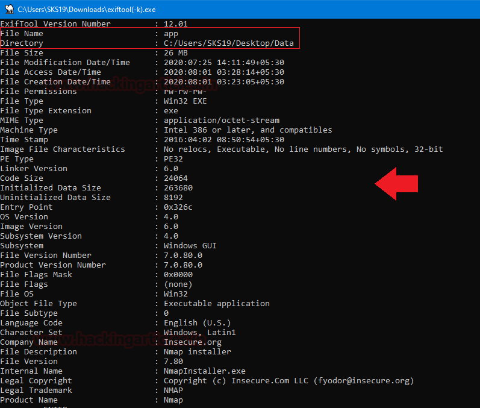Screen dimensions: 480x408
Task: Click the window title path exiftool(-k).exe
Action: tap(87, 10)
